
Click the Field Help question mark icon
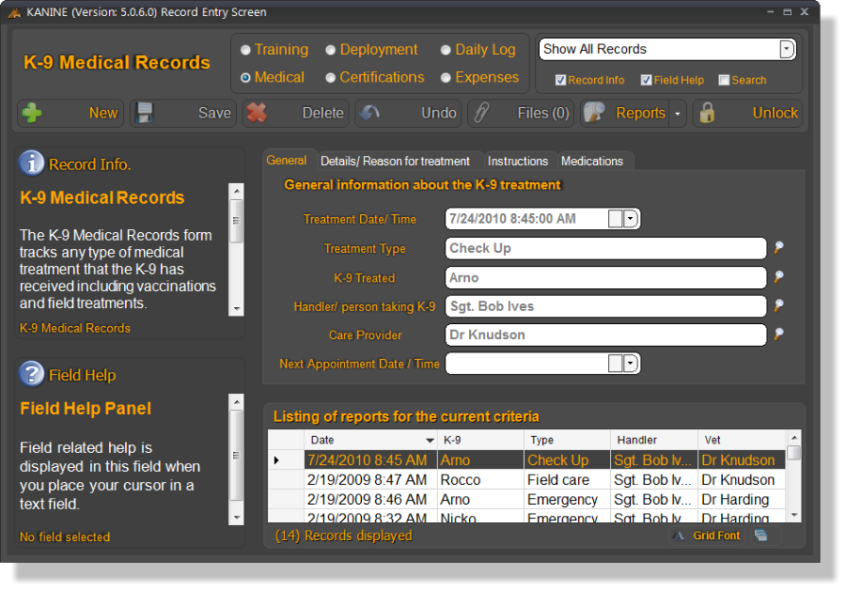click(x=32, y=374)
